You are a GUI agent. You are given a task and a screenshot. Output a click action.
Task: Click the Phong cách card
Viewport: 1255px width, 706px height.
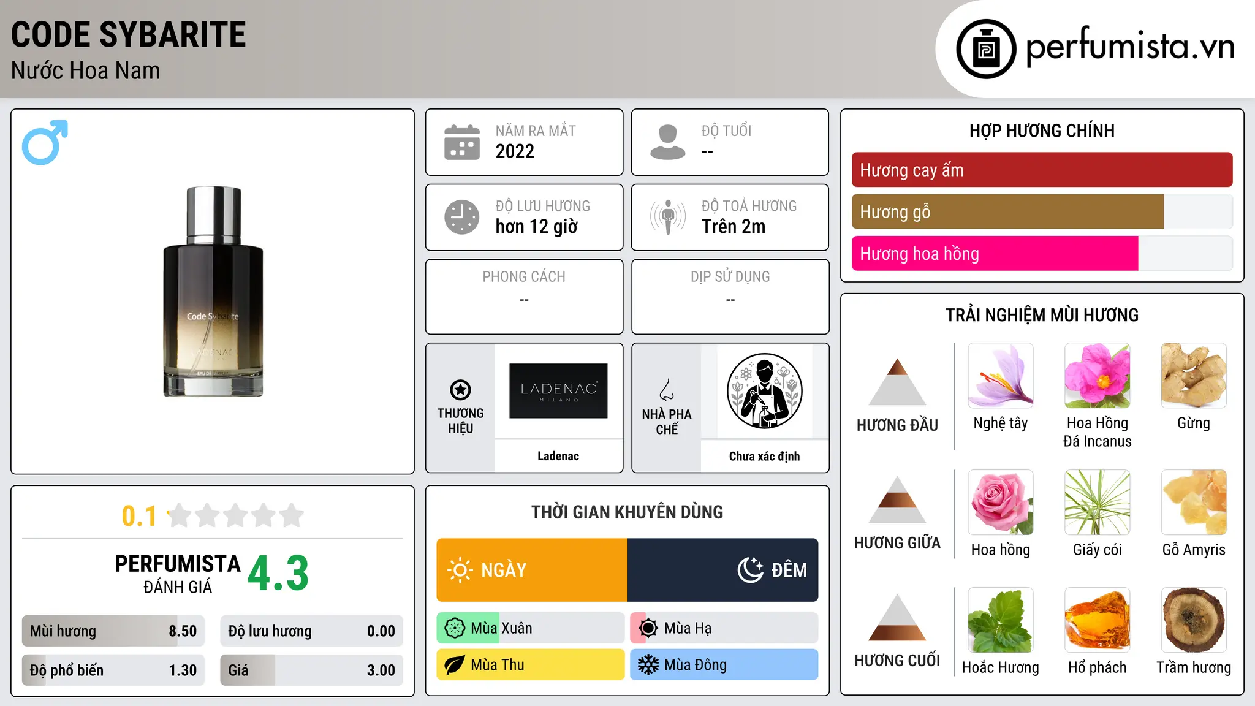click(x=524, y=297)
